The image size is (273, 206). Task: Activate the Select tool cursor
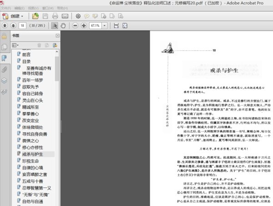(x=55, y=25)
